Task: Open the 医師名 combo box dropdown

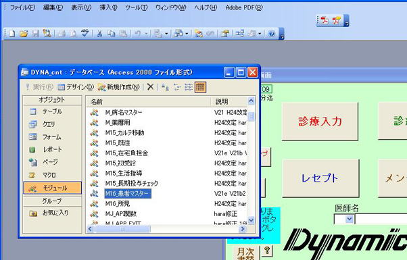Action: pos(349,219)
